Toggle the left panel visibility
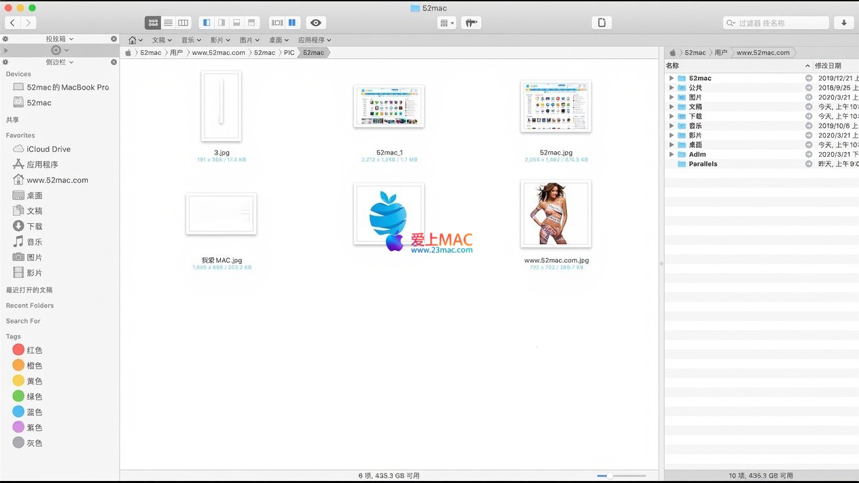This screenshot has width=859, height=483. (x=207, y=22)
